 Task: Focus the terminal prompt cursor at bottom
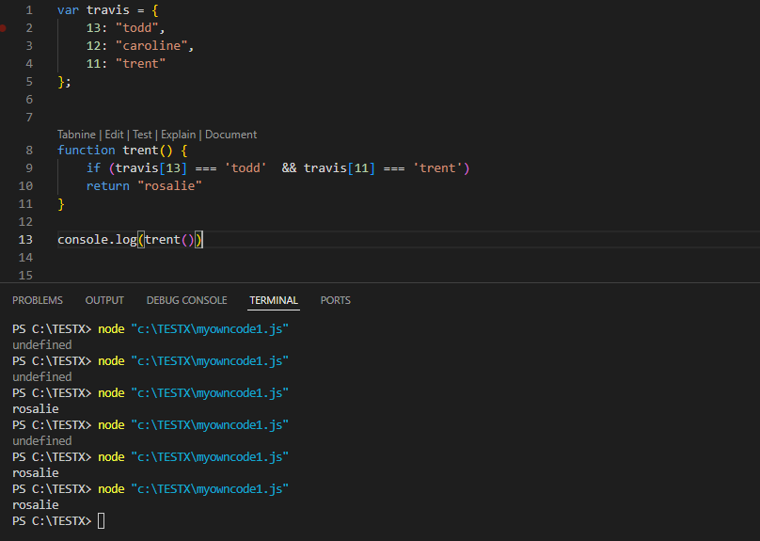pyautogui.click(x=101, y=521)
